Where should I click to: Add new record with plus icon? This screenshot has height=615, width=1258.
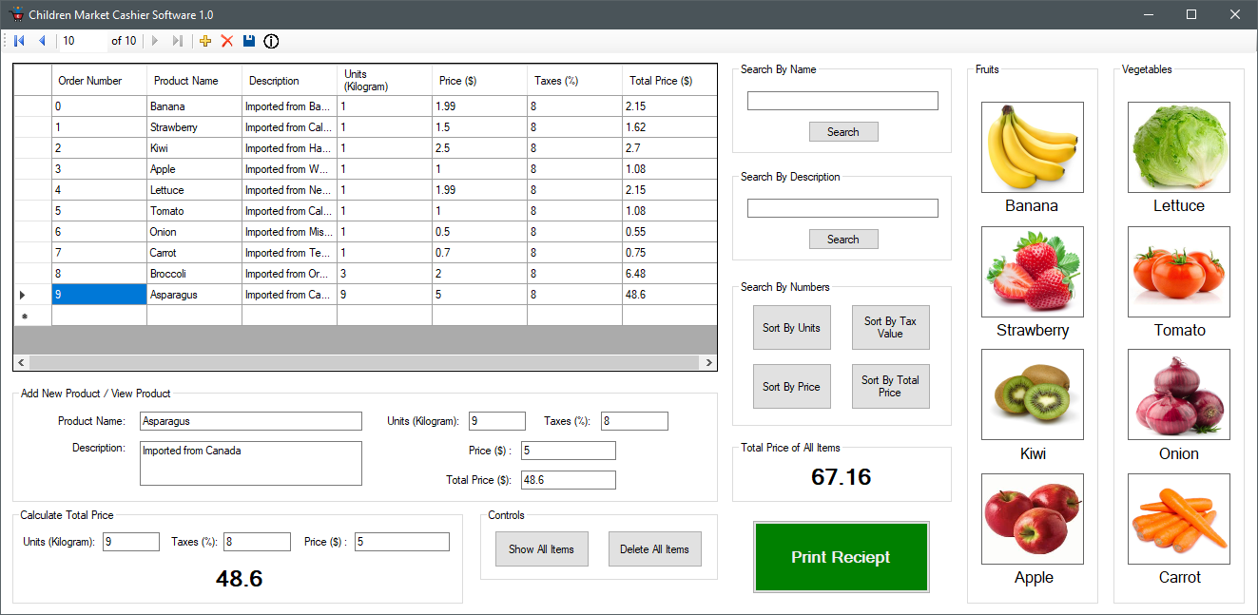[205, 41]
